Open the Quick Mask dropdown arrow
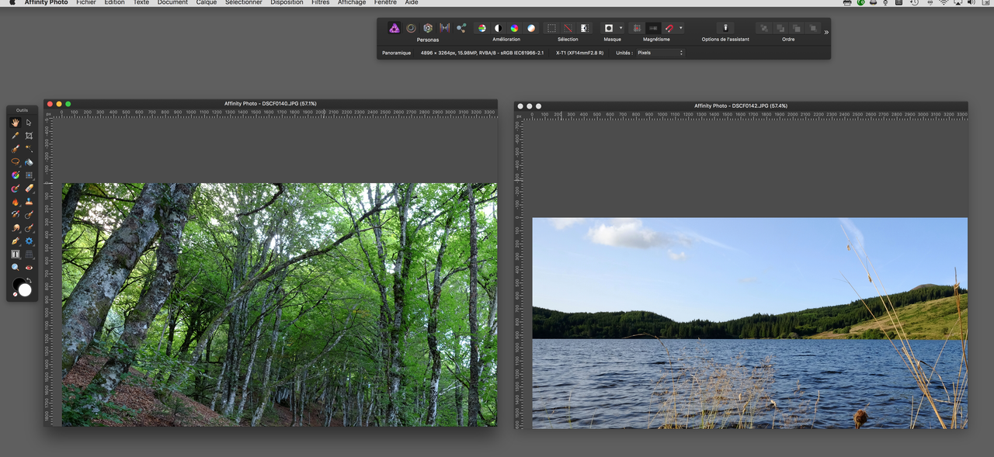Screen dimensions: 994x457 point(620,28)
